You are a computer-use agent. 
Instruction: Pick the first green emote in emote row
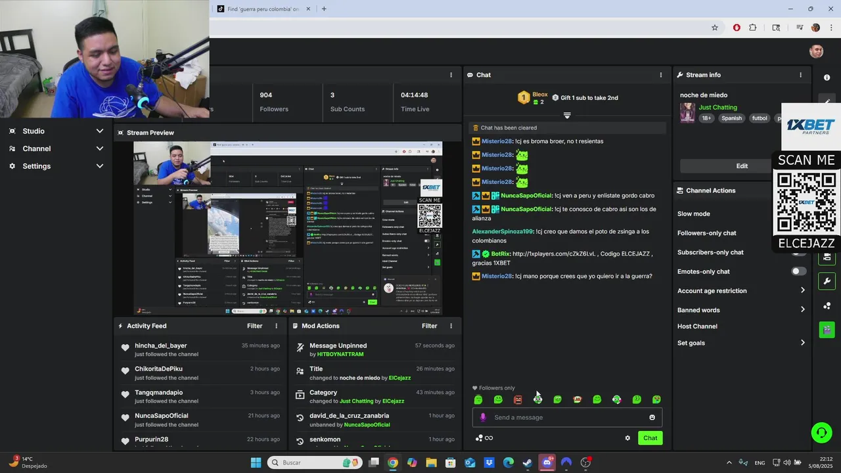[478, 399]
